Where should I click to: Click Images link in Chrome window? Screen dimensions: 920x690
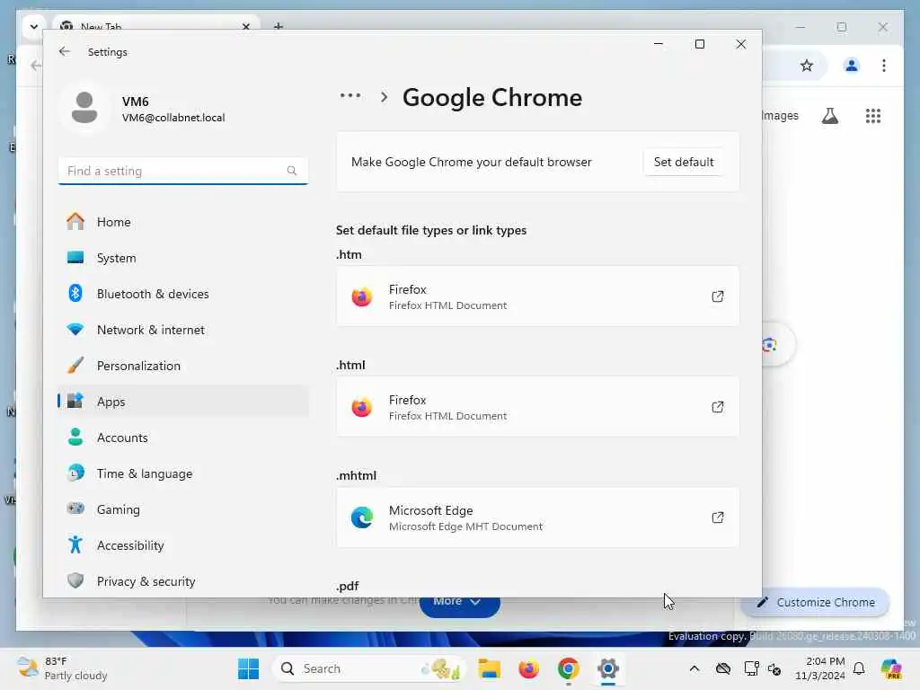tap(781, 116)
